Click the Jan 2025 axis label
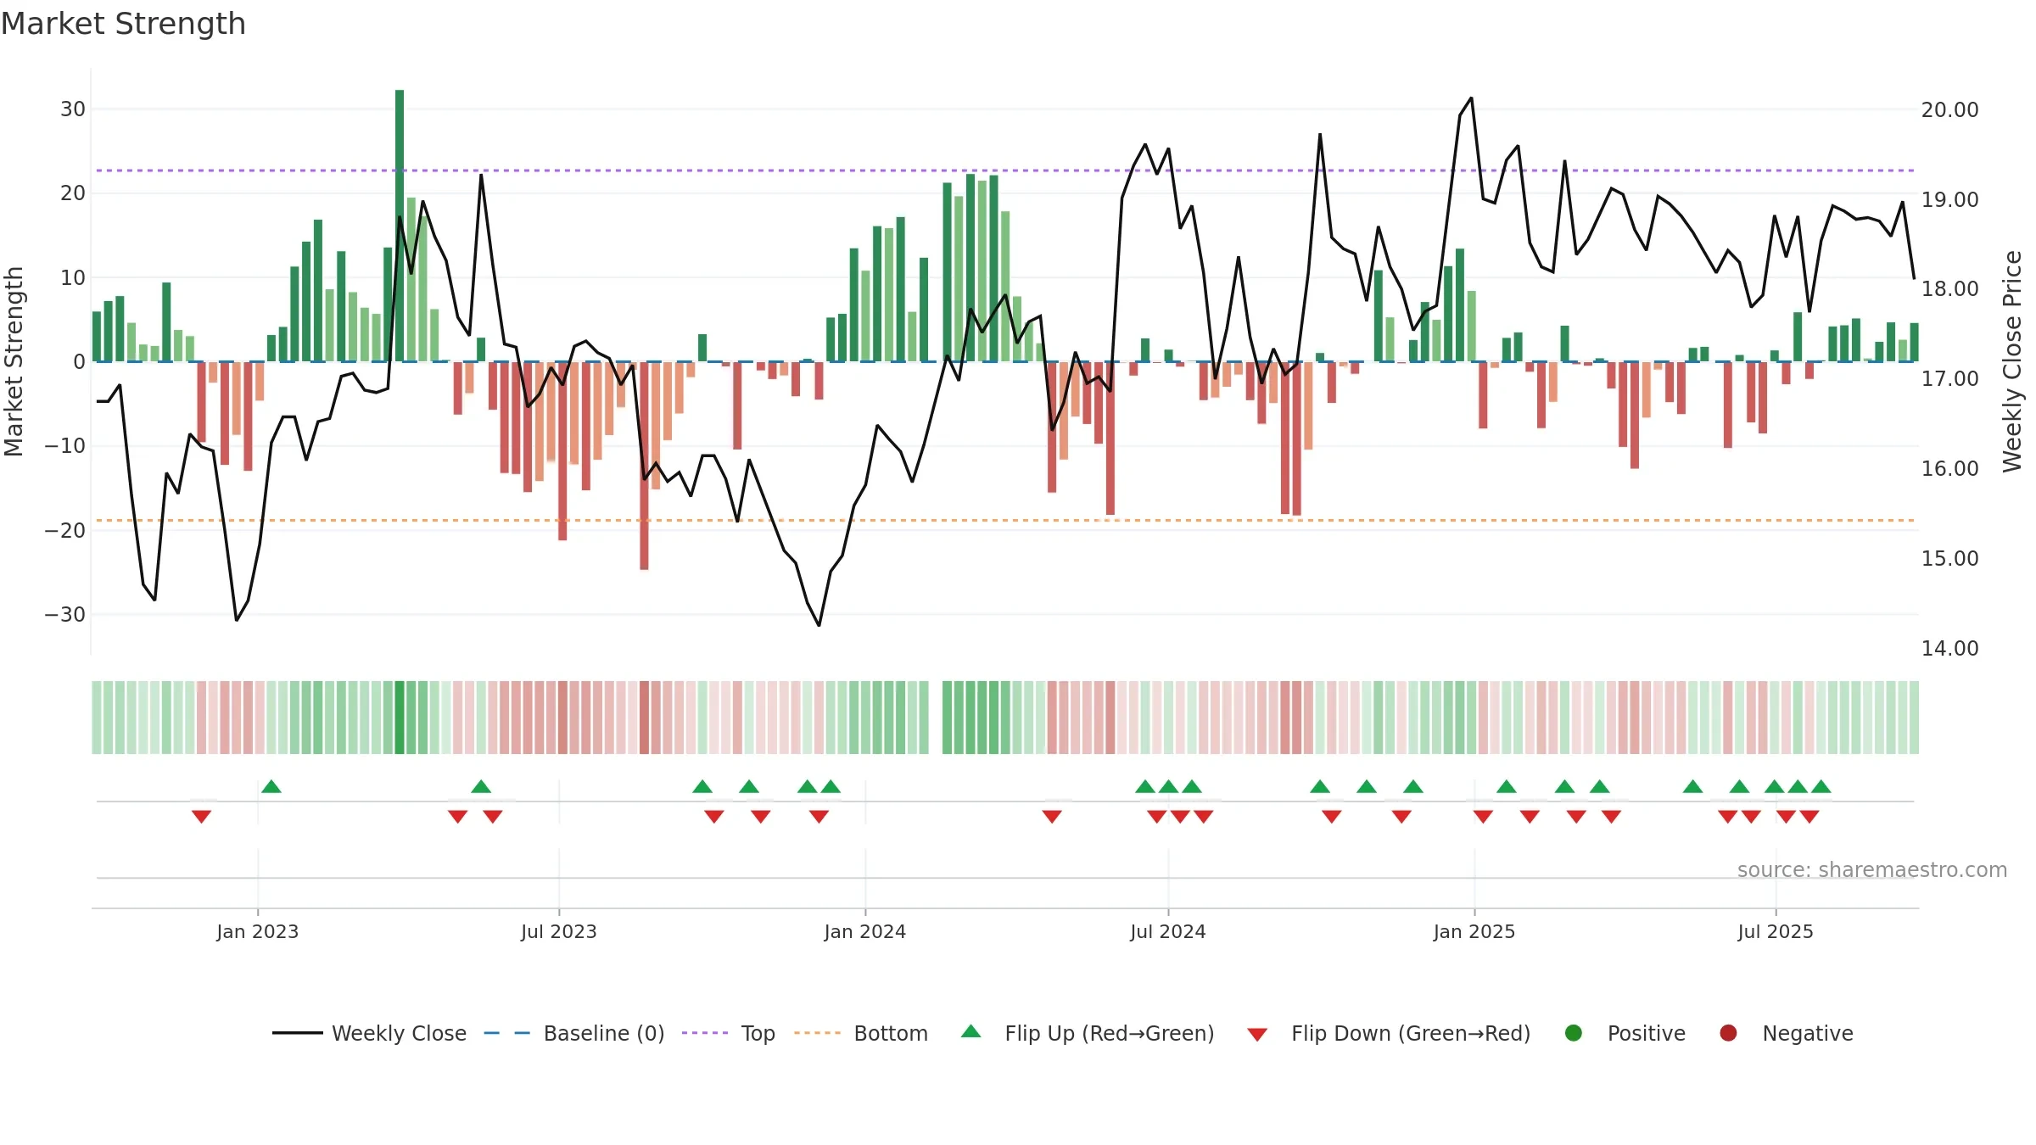 point(1474,931)
